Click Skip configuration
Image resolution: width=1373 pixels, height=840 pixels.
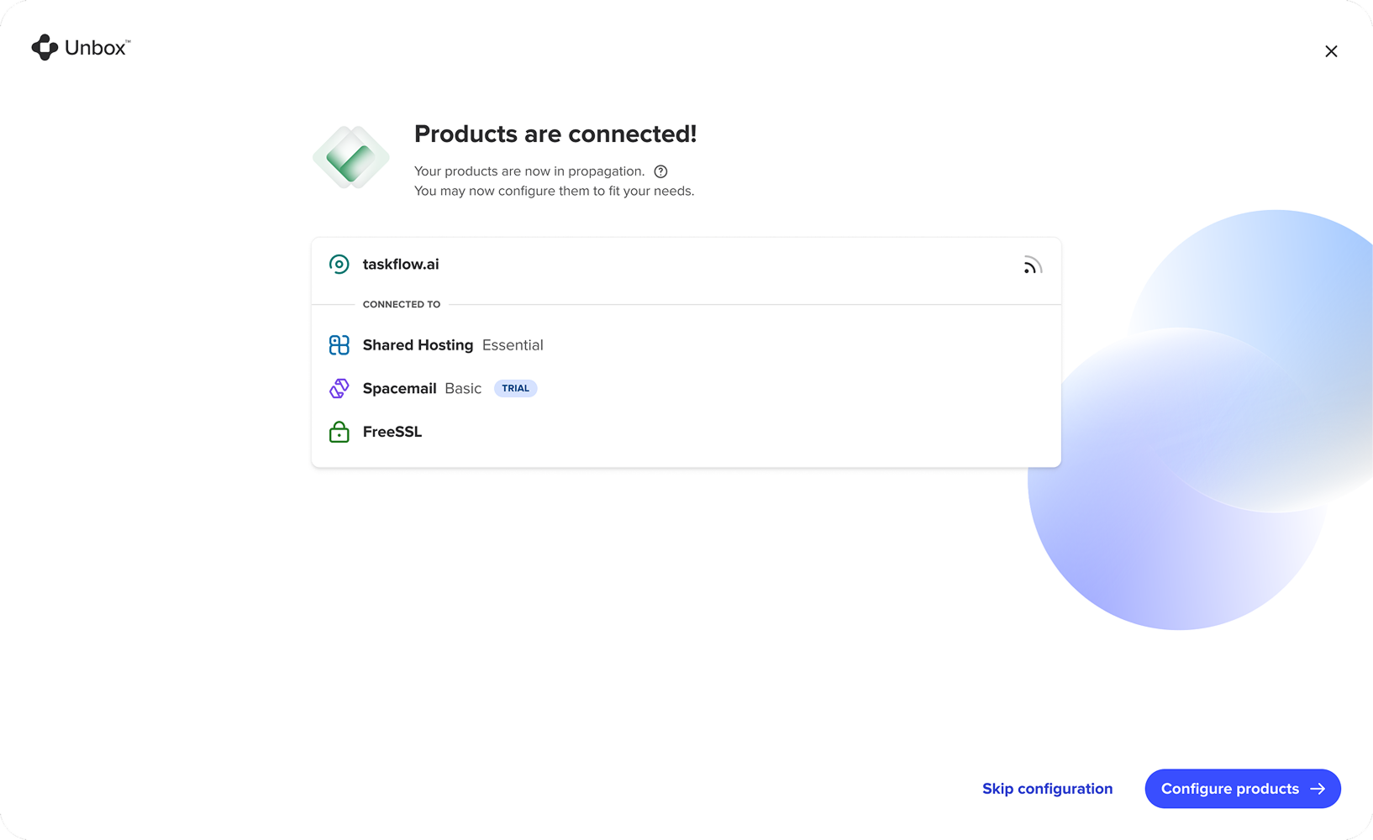1047,789
